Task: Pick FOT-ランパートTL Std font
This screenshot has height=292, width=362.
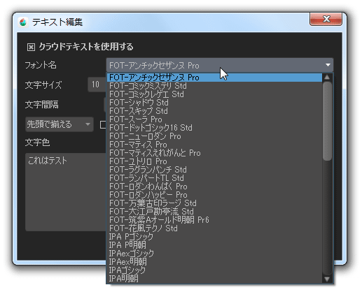Action: pos(214,178)
